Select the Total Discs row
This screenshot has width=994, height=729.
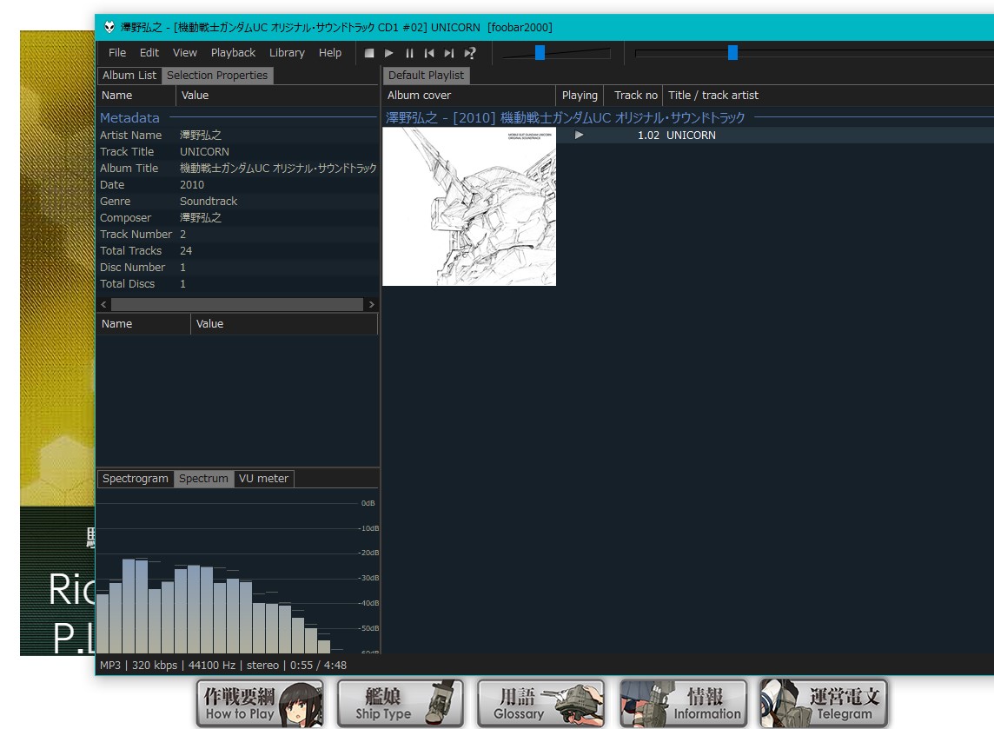click(x=238, y=283)
